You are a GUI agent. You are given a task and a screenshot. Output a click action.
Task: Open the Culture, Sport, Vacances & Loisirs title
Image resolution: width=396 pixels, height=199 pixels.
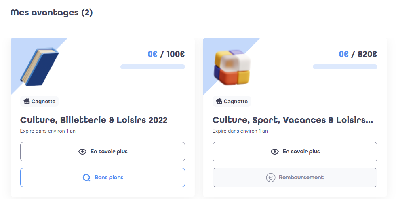point(293,120)
